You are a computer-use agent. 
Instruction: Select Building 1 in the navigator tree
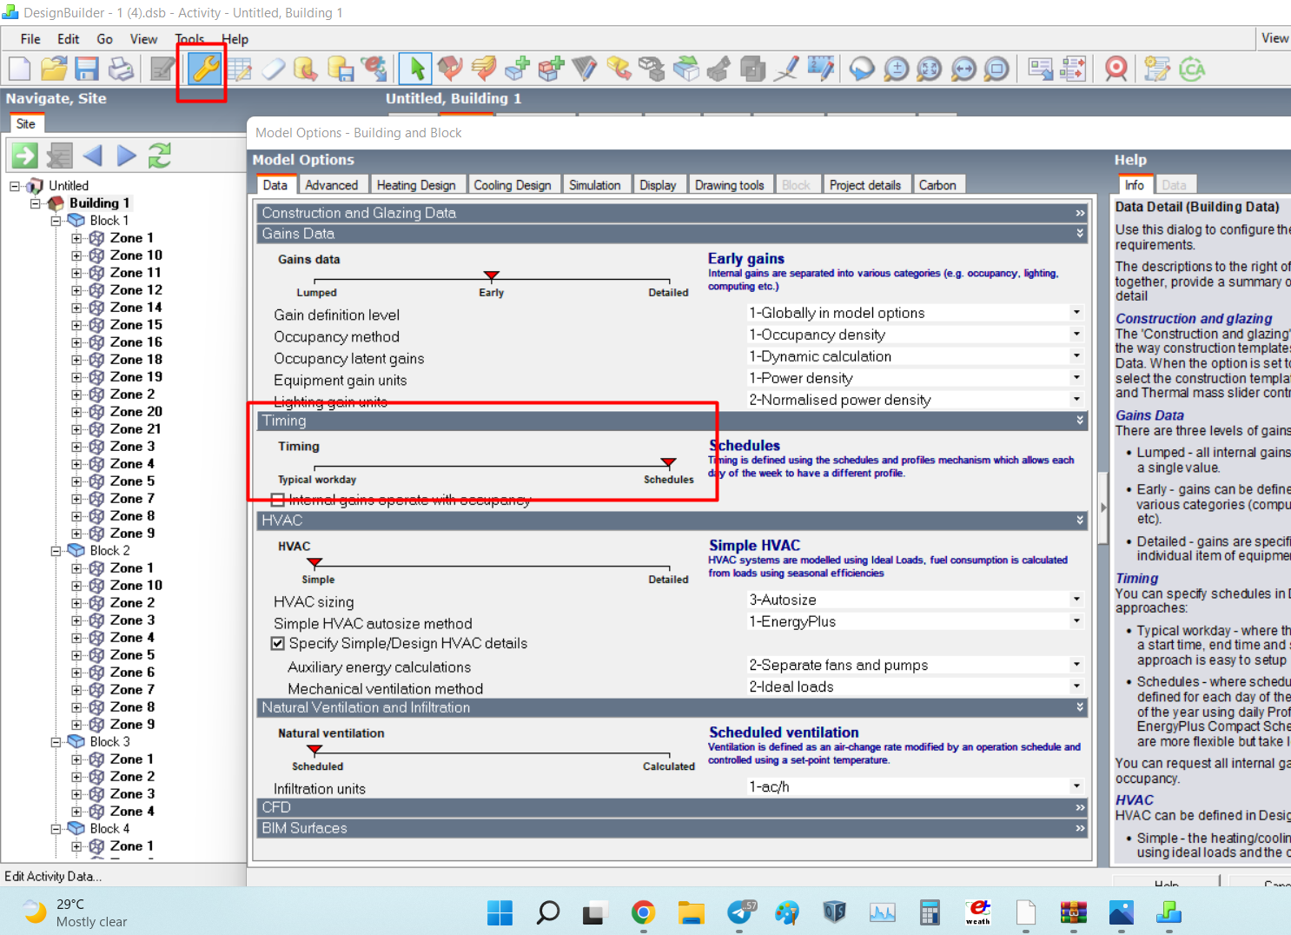coord(100,203)
